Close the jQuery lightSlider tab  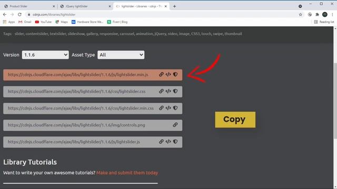point(110,6)
